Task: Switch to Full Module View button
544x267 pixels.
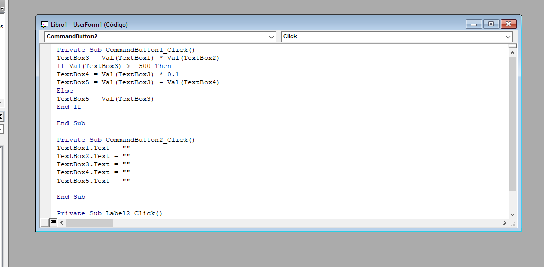Action: click(53, 222)
